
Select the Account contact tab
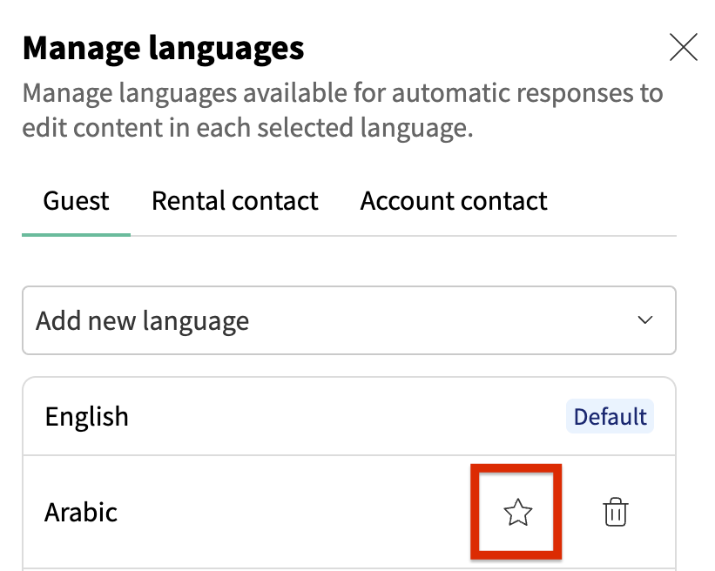[x=454, y=202]
